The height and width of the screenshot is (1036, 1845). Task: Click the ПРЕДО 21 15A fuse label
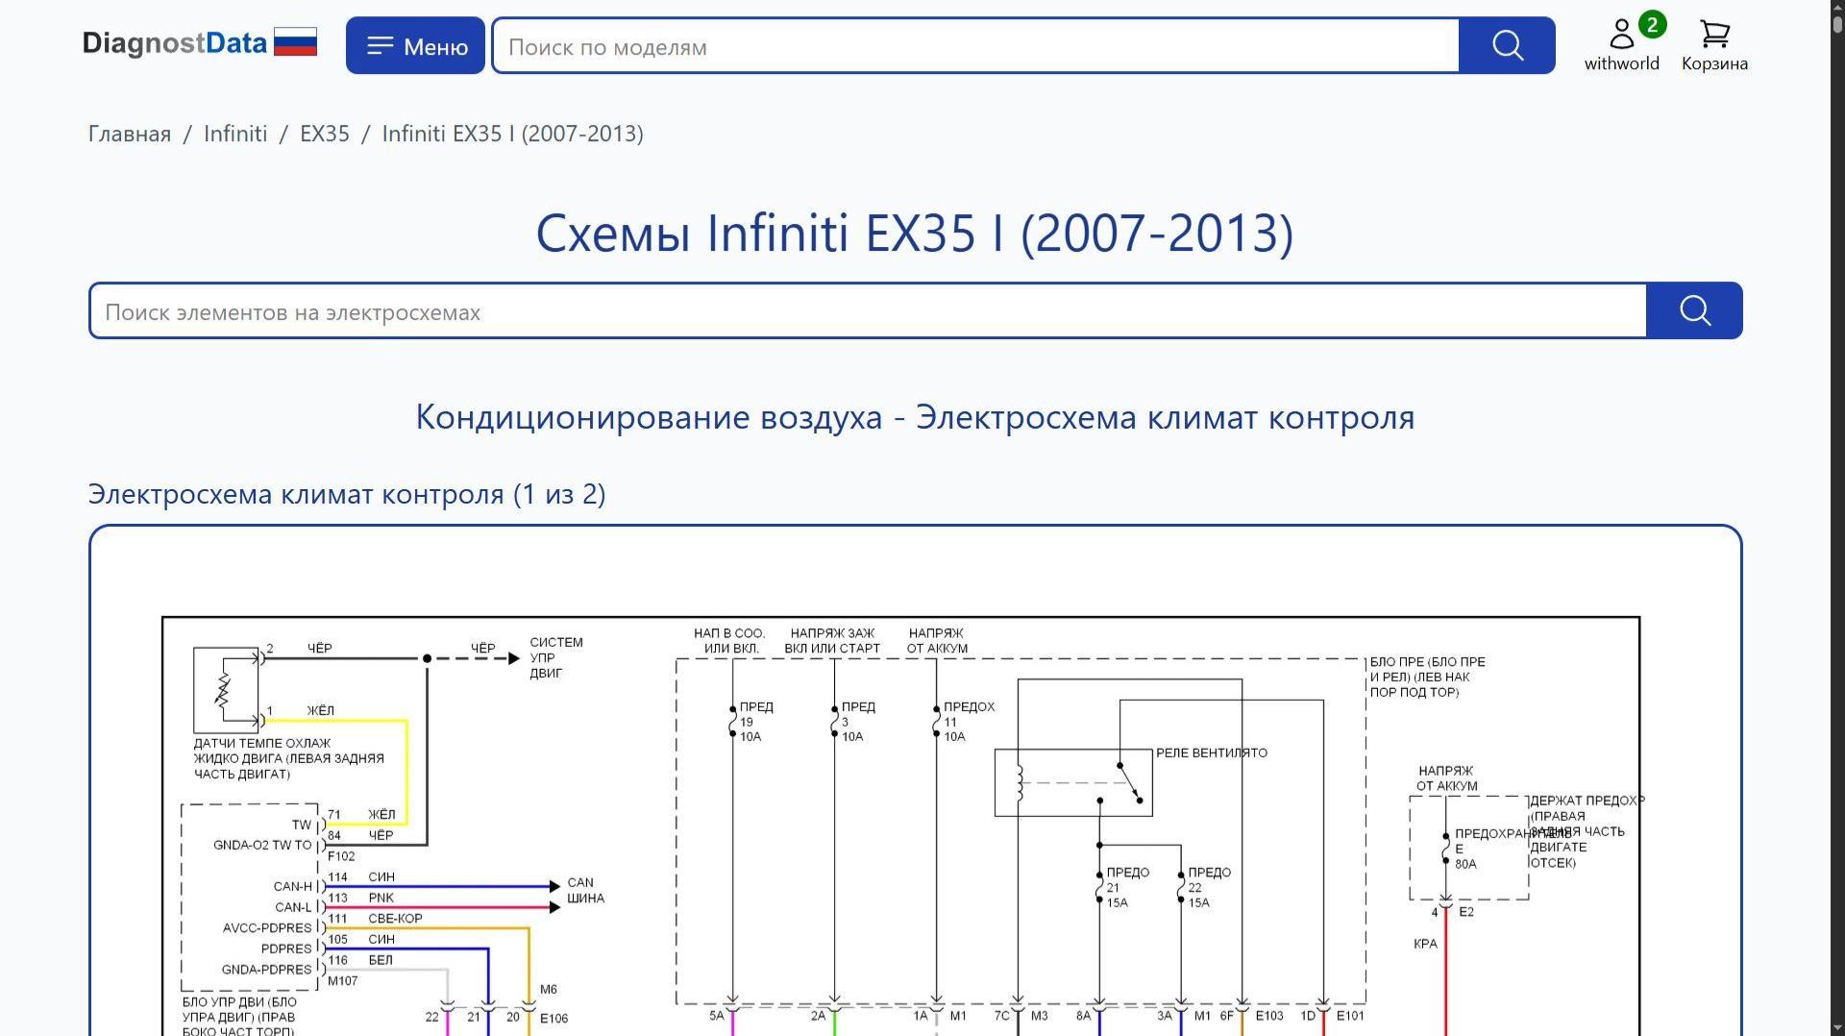coord(1127,888)
